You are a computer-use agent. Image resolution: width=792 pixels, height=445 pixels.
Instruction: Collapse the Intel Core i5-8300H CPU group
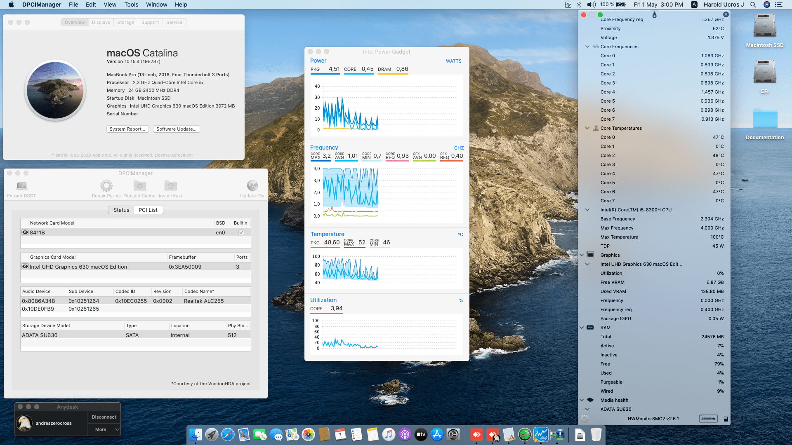(587, 210)
